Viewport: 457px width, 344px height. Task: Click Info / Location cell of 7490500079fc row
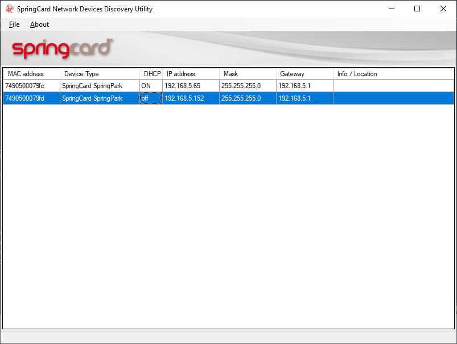[x=393, y=86]
